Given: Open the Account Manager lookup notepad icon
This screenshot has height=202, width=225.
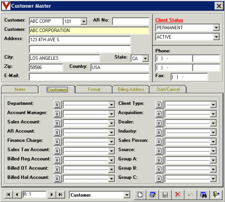Looking at the screenshot, I should 57,114.
